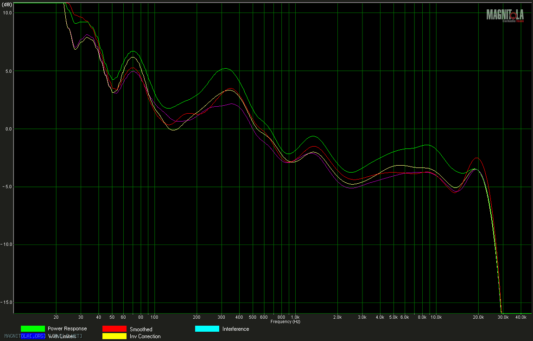Viewport: 533px width, 341px height.
Task: Click the Frequency (Hz) axis title
Action: [x=285, y=322]
